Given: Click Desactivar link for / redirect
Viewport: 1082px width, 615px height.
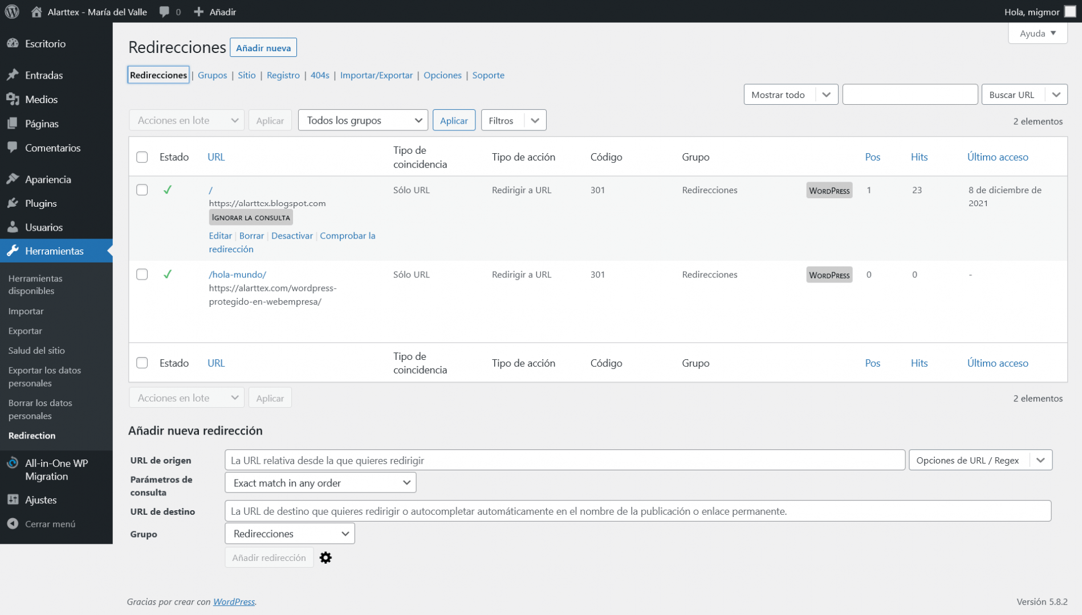Looking at the screenshot, I should click(292, 236).
